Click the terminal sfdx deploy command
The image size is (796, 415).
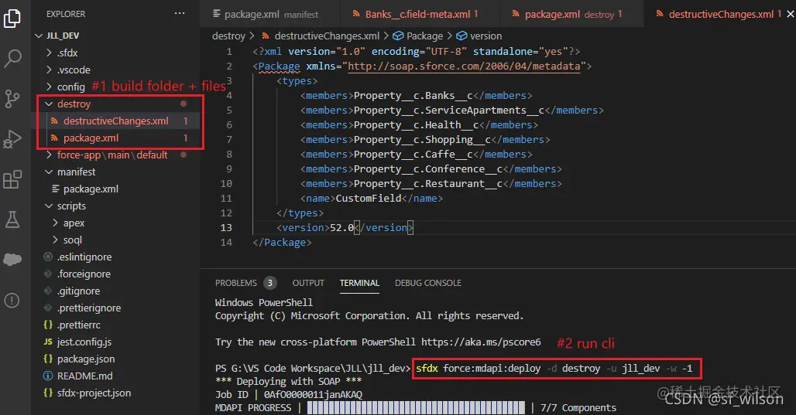554,369
